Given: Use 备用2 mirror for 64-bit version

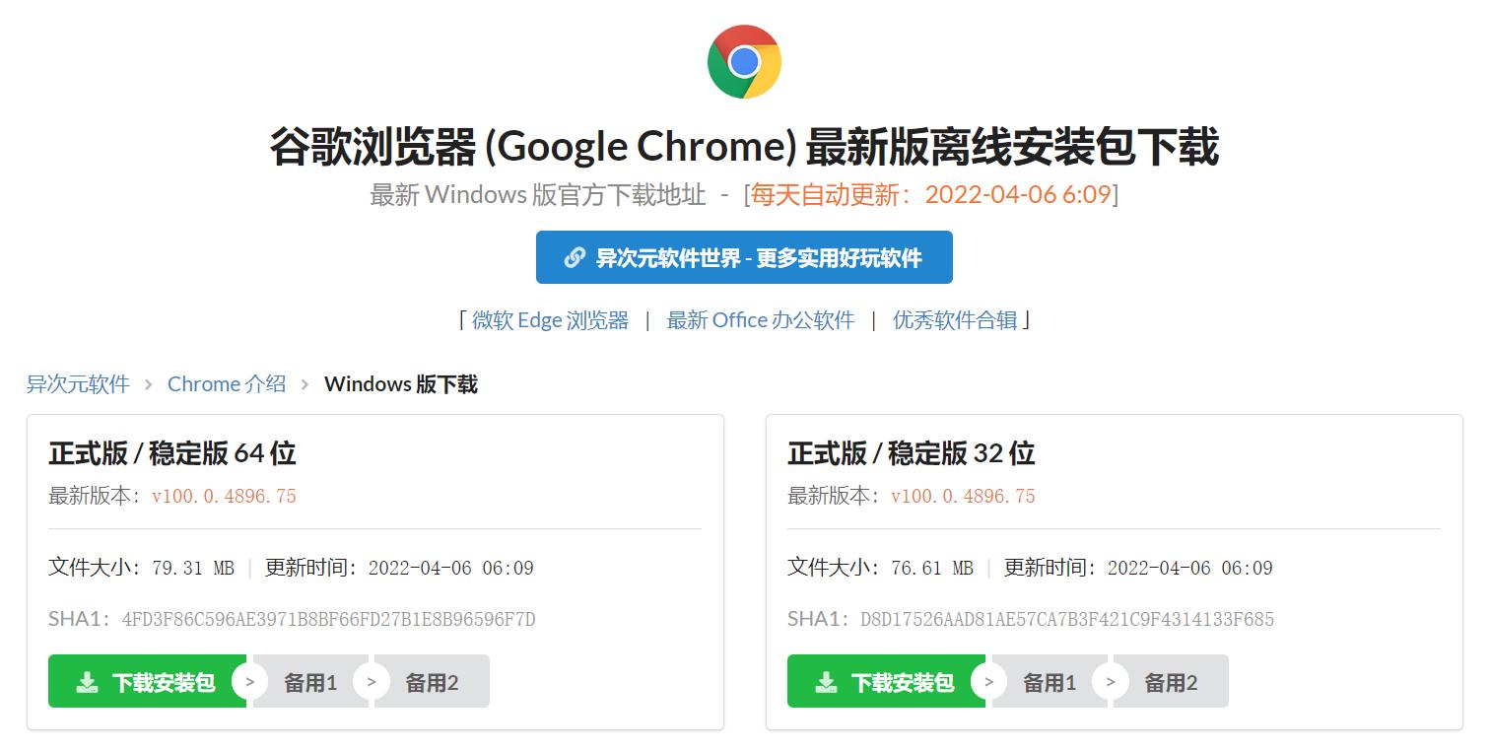Looking at the screenshot, I should pos(433,682).
